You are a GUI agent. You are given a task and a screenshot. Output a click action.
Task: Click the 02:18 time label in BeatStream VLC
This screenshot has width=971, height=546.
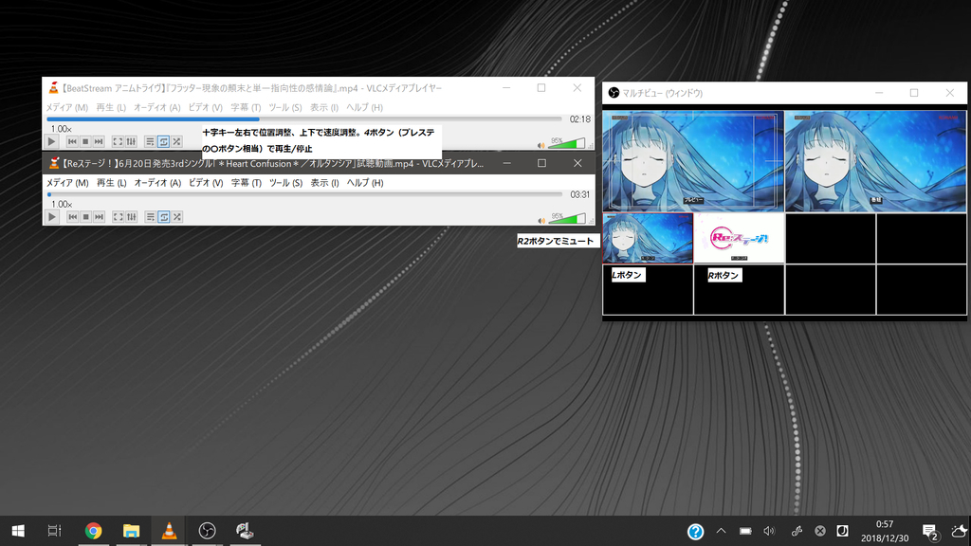[x=579, y=118]
